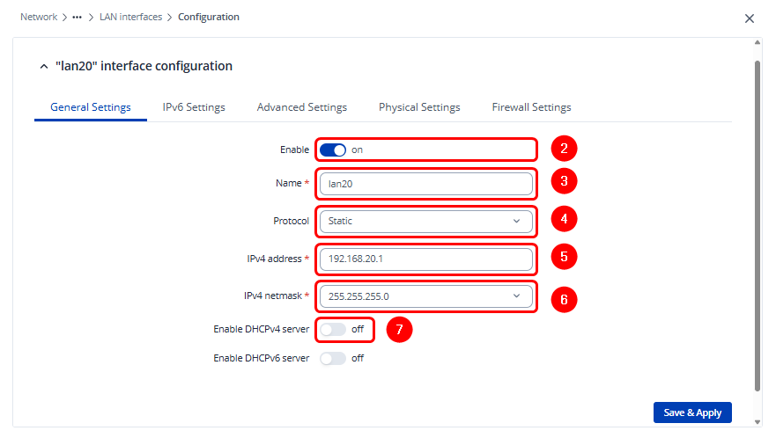Go to LAN interfaces breadcrumb link

tap(130, 17)
